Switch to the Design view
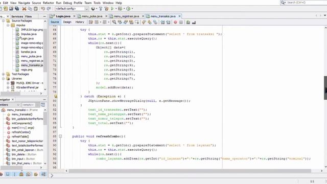The height and width of the screenshot is (184, 327). pyautogui.click(x=67, y=22)
